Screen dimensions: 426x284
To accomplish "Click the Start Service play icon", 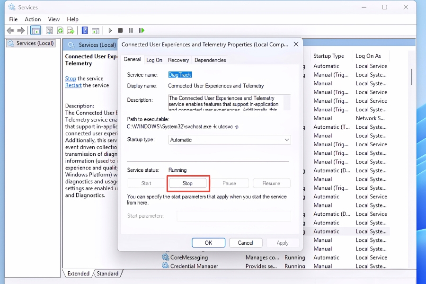I will (110, 30).
